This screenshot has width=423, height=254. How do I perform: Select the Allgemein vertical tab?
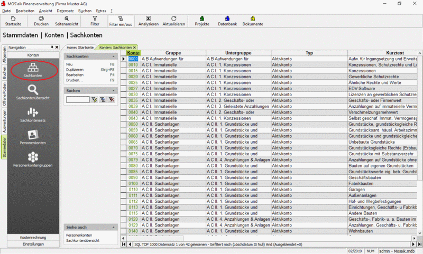pyautogui.click(x=4, y=55)
